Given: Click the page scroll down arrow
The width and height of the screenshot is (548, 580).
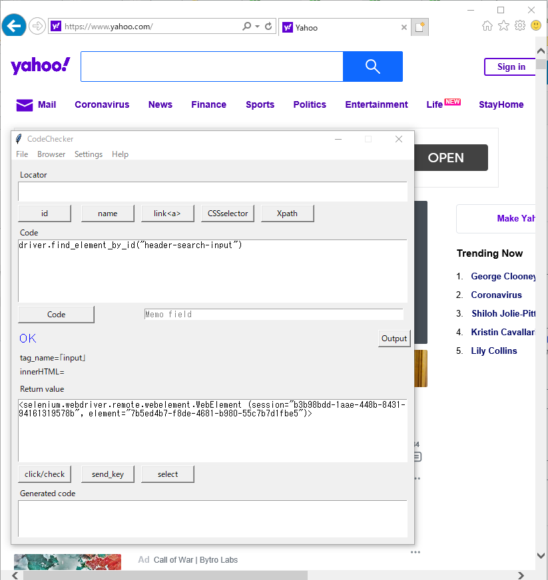Looking at the screenshot, I should [541, 555].
